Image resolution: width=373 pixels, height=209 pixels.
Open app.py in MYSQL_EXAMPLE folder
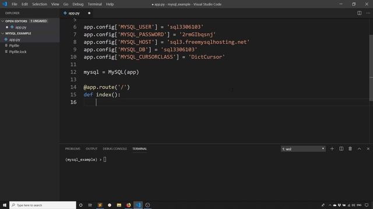tap(15, 39)
